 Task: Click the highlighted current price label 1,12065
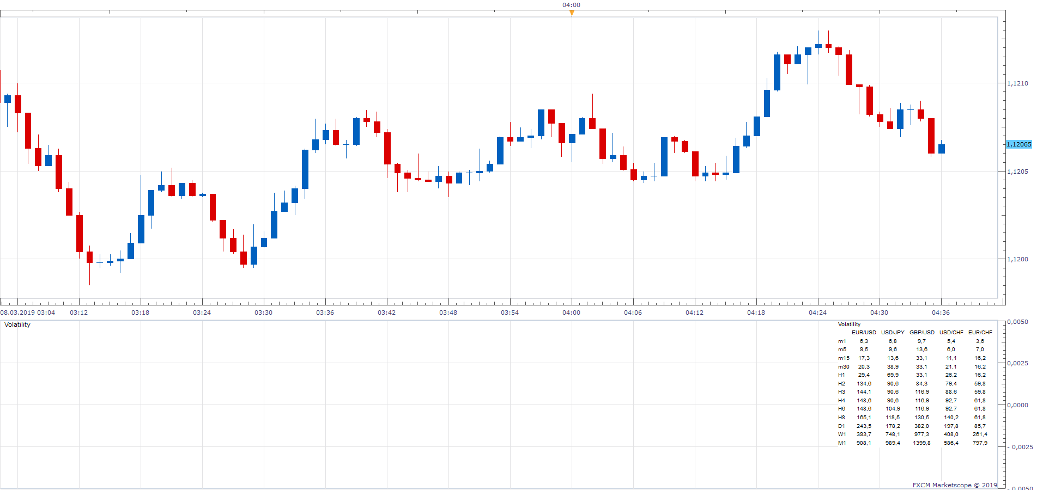pyautogui.click(x=1018, y=144)
